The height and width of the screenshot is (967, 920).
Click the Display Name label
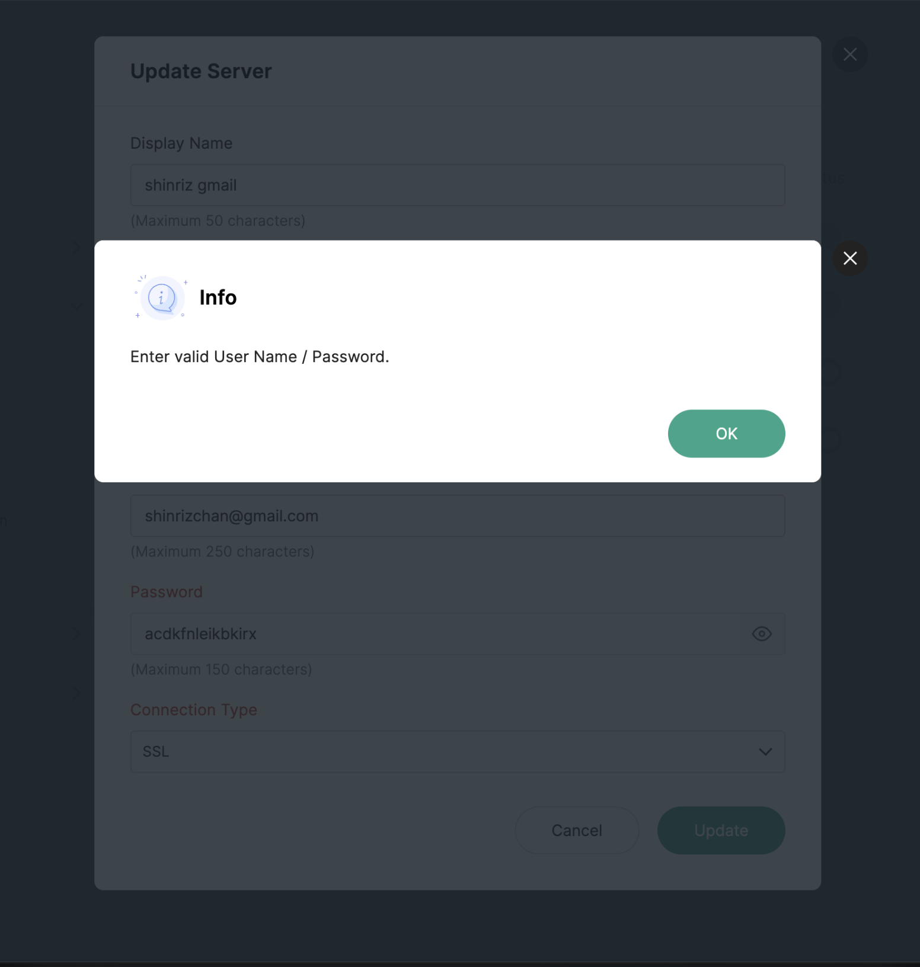click(x=181, y=143)
